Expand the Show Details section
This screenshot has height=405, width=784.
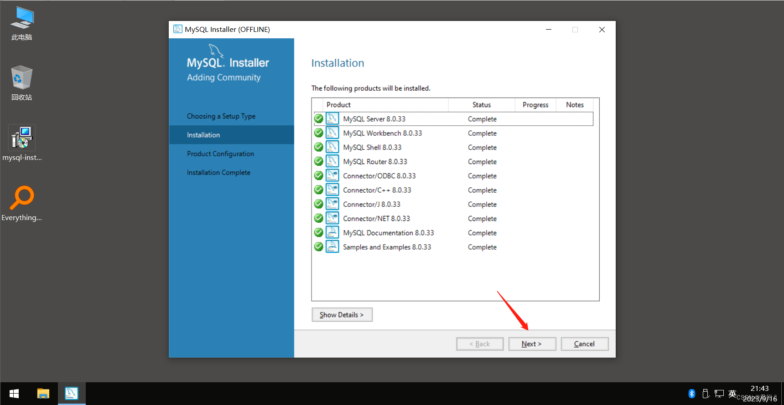click(342, 315)
